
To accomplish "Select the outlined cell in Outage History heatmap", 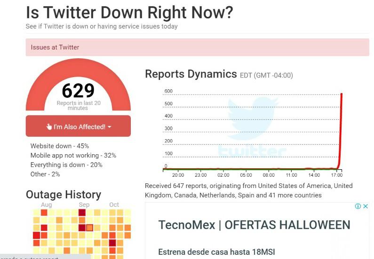I will coord(89,228).
